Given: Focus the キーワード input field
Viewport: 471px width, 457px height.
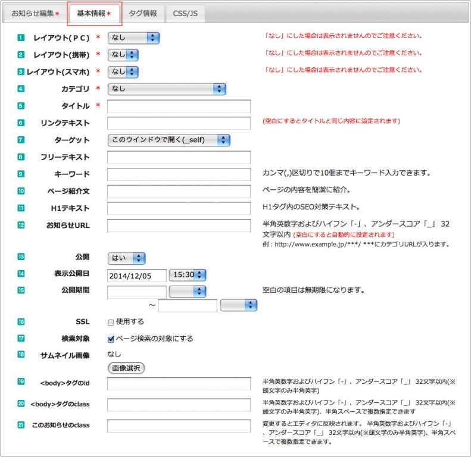Looking at the screenshot, I should pos(179,174).
